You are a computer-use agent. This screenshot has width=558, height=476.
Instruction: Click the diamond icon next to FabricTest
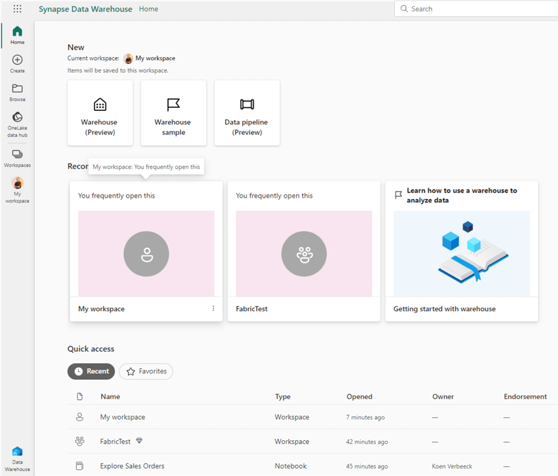pos(139,441)
